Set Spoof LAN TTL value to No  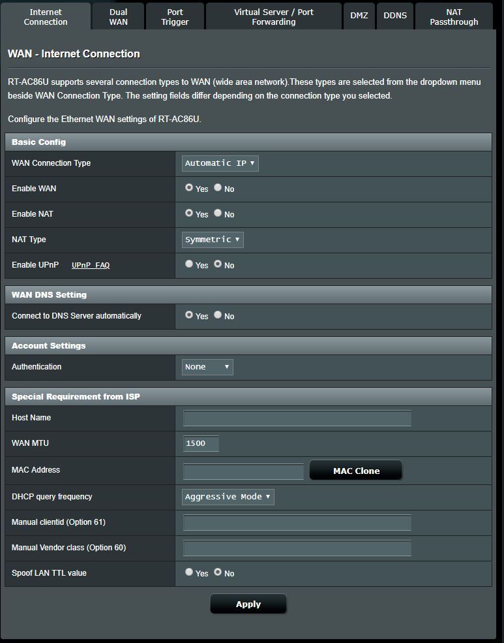coord(218,572)
